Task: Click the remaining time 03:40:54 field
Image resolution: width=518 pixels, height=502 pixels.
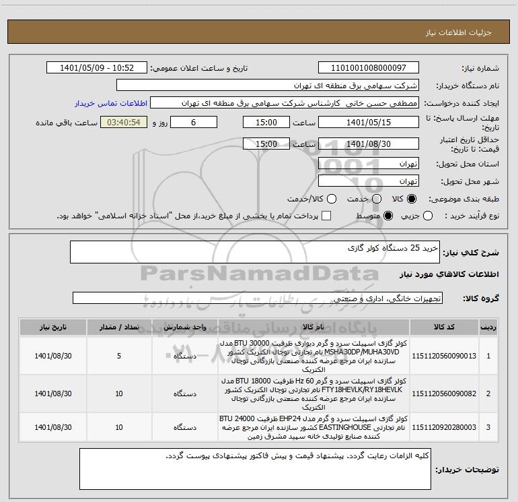Action: point(124,122)
